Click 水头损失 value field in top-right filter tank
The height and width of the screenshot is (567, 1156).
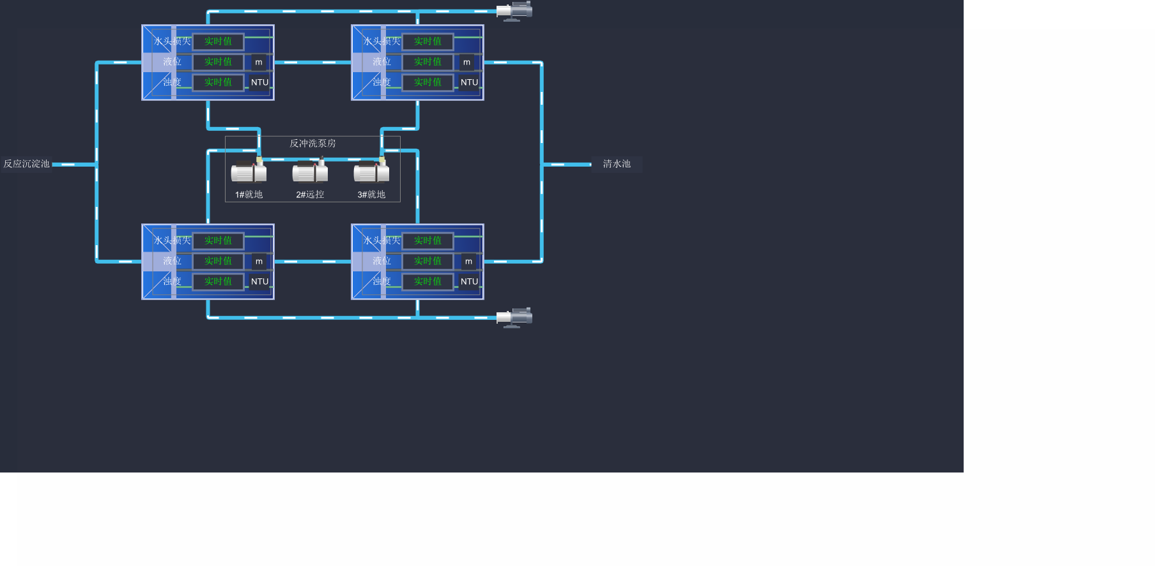pyautogui.click(x=428, y=42)
